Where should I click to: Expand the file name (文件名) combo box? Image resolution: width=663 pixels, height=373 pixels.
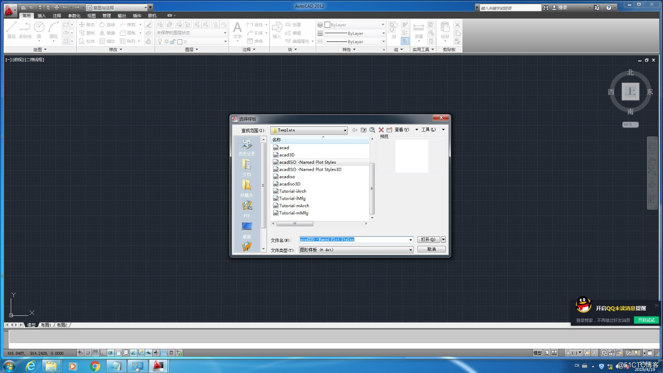click(411, 240)
